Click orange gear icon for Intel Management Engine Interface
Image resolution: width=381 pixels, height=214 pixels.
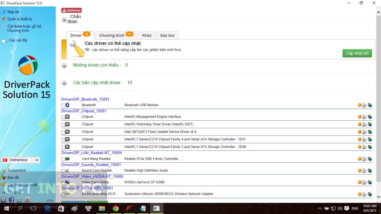pyautogui.click(x=360, y=117)
